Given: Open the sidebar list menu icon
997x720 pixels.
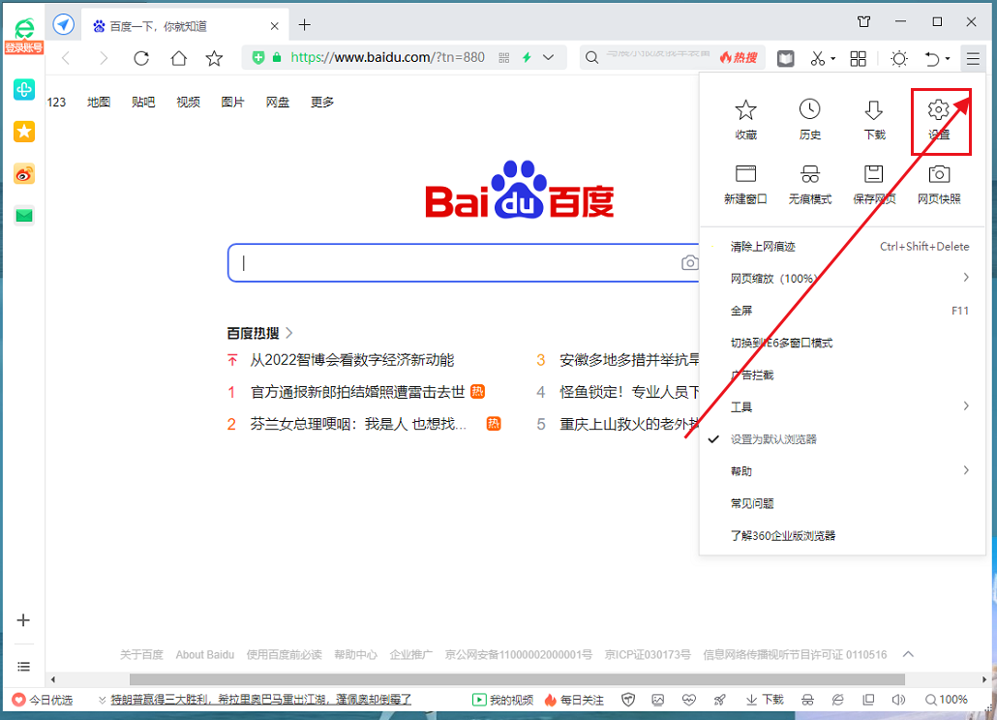Looking at the screenshot, I should (23, 667).
